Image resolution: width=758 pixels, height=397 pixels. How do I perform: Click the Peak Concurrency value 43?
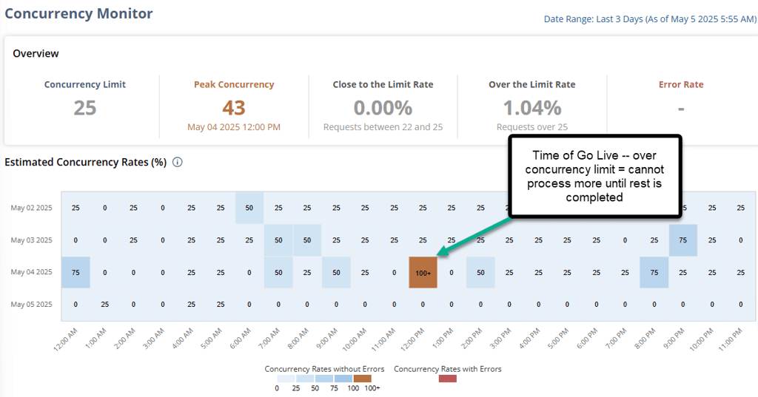(x=234, y=108)
